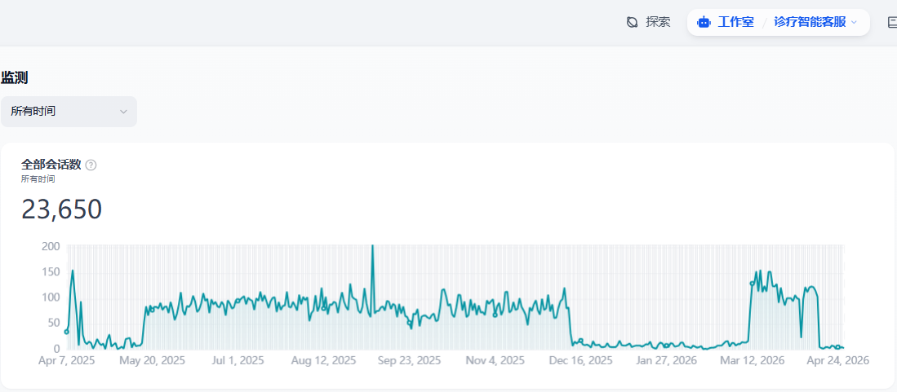
Task: Expand the chevron beside 诊疗智能客服
Action: click(x=854, y=22)
